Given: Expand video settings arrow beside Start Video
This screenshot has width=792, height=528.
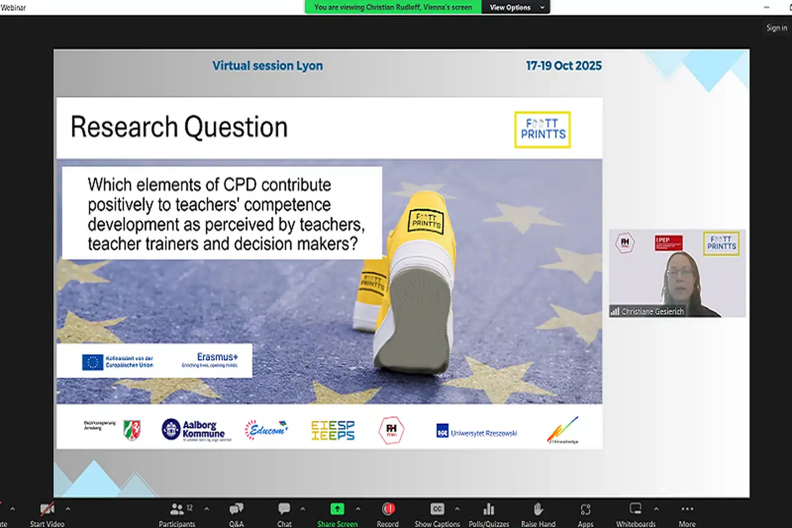Looking at the screenshot, I should pyautogui.click(x=68, y=509).
